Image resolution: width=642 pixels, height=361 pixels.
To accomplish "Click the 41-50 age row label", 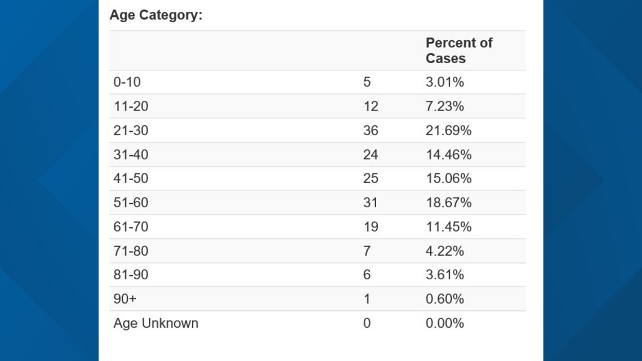I will tap(131, 178).
